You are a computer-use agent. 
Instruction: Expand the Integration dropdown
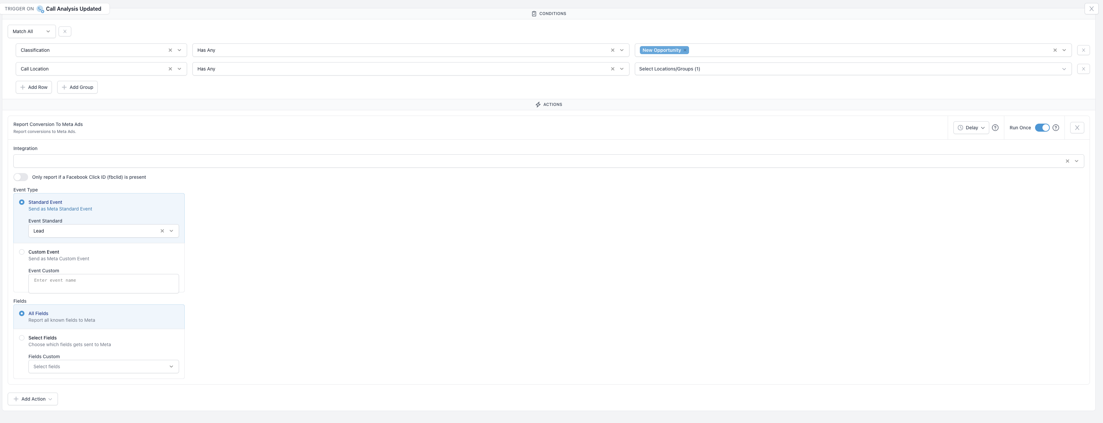(x=1077, y=161)
